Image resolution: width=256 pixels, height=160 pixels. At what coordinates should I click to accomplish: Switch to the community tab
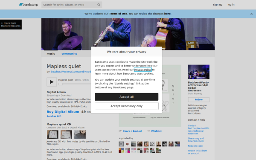[x=69, y=54]
